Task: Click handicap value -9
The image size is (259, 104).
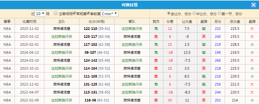Action: coord(187,36)
